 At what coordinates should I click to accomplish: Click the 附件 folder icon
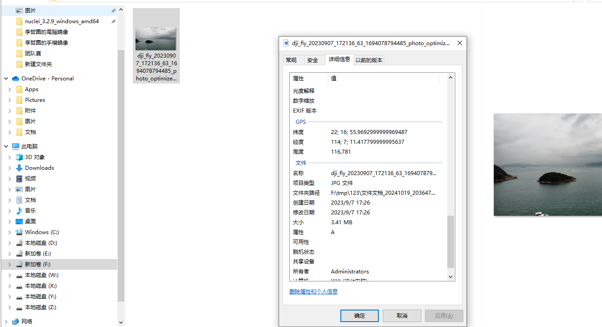pyautogui.click(x=19, y=111)
